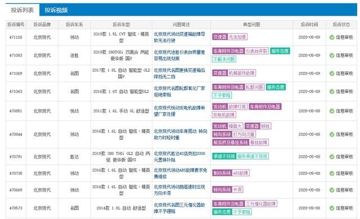Click 不予索赔 tag in row 471063
This screenshot has width=360, height=219.
point(222,95)
